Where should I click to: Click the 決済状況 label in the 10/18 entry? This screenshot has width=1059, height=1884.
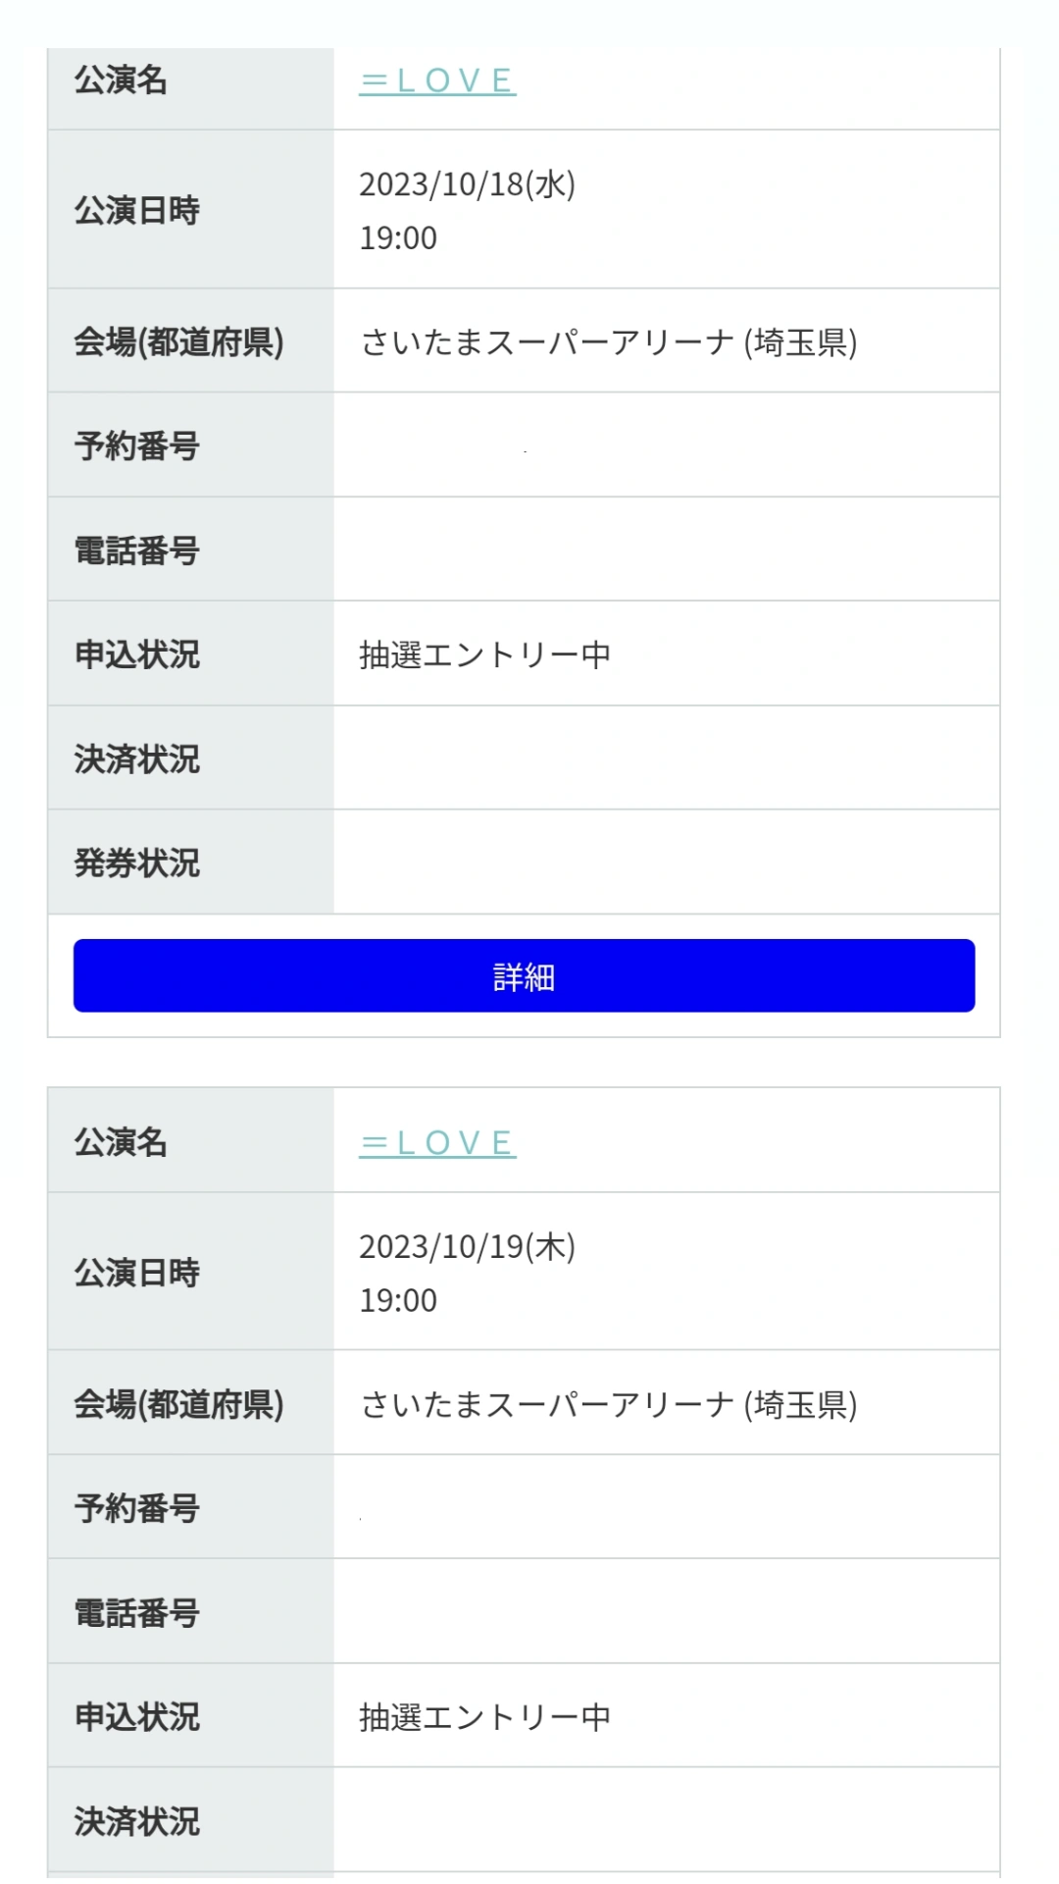137,759
